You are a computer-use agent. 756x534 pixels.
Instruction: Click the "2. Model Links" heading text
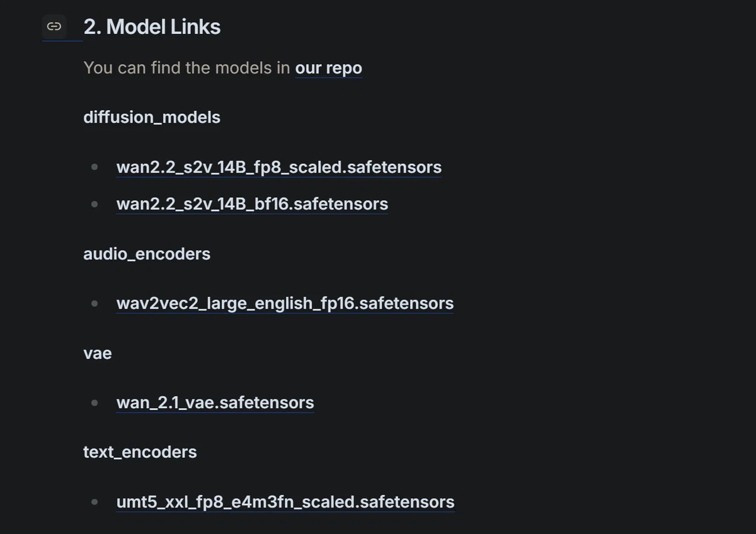click(152, 26)
